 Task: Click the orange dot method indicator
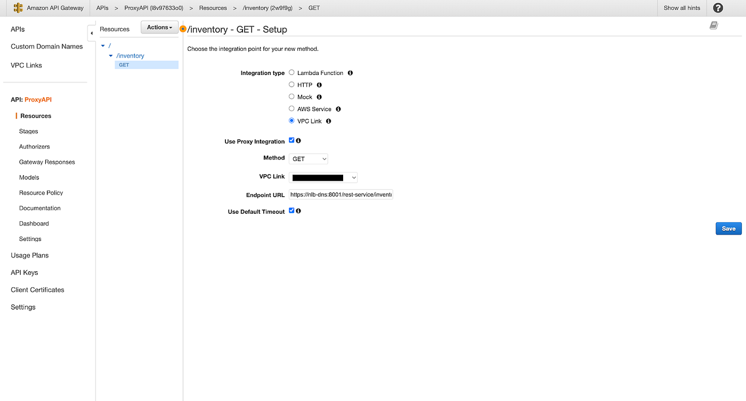pos(183,29)
